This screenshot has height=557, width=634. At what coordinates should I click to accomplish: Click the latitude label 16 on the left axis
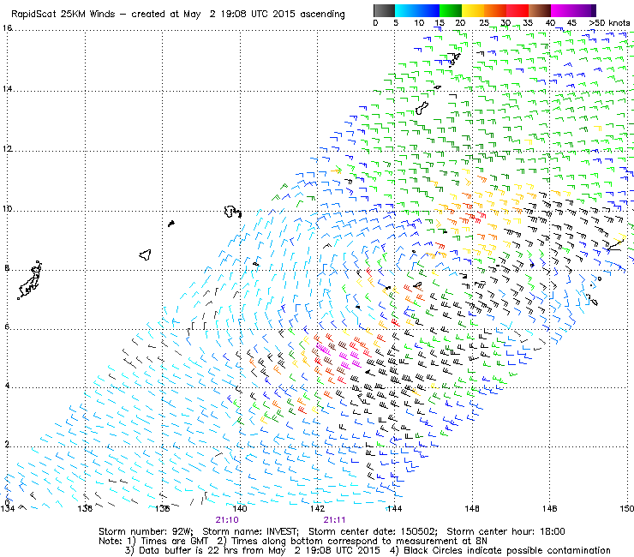tap(7, 28)
